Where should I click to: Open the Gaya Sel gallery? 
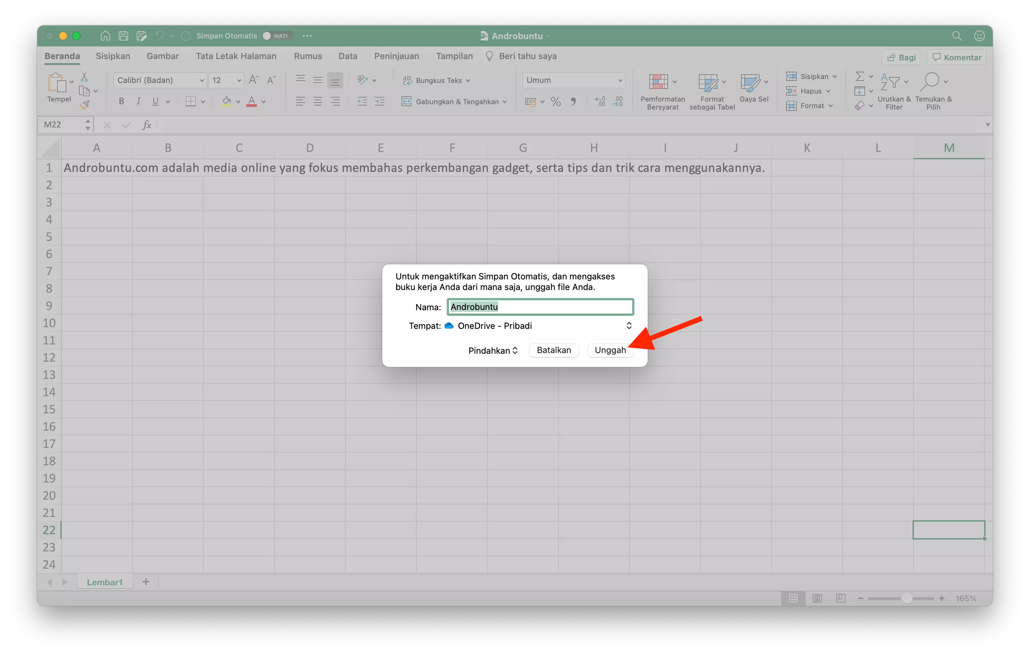(753, 91)
